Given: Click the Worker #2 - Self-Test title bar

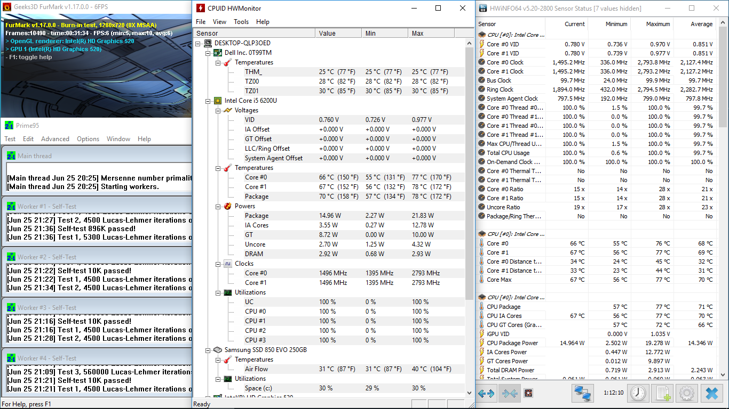Looking at the screenshot, I should coord(97,257).
